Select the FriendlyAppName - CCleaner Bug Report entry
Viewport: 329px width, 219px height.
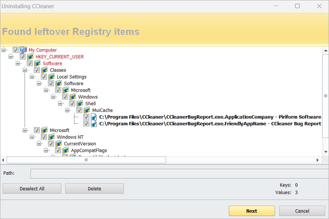(210, 124)
